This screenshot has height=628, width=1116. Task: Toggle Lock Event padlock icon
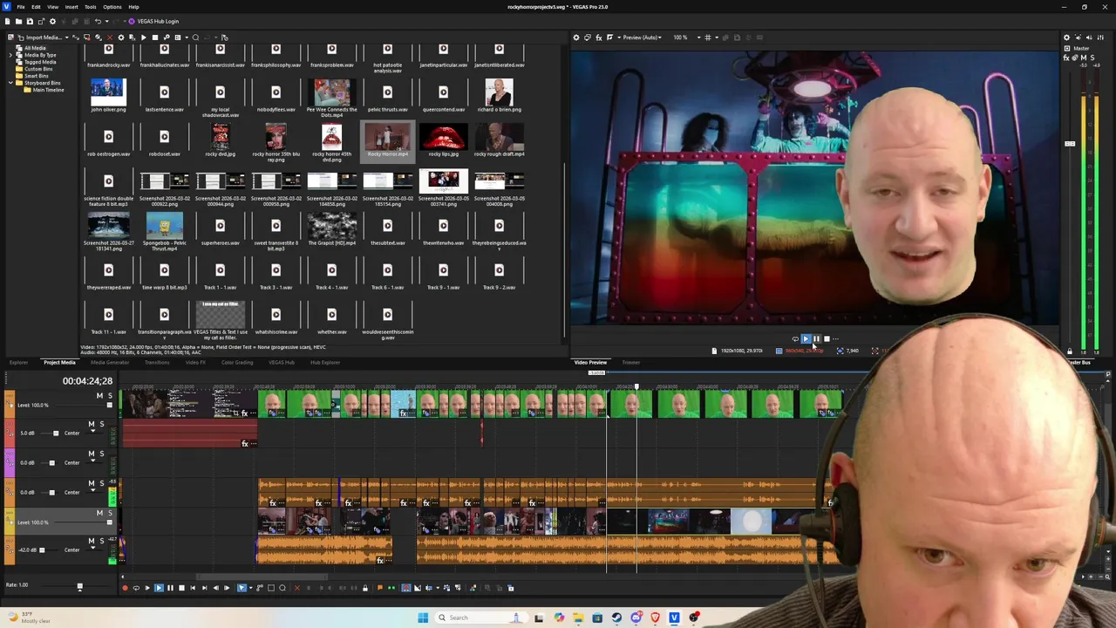[365, 588]
